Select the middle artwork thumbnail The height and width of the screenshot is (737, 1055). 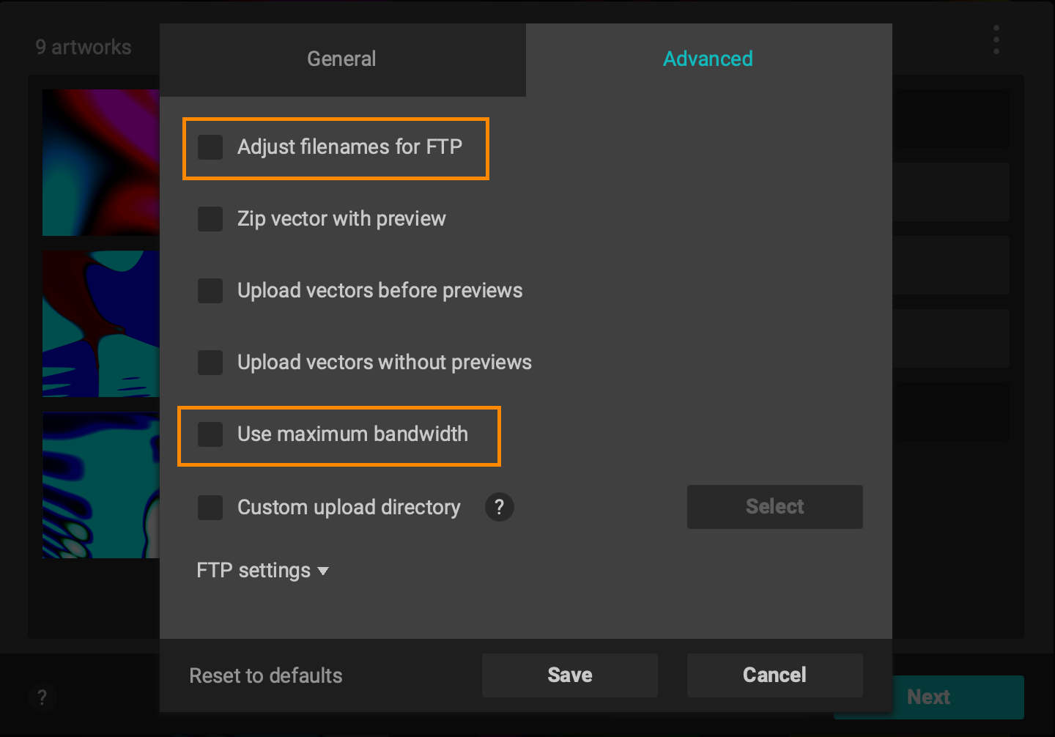(100, 324)
